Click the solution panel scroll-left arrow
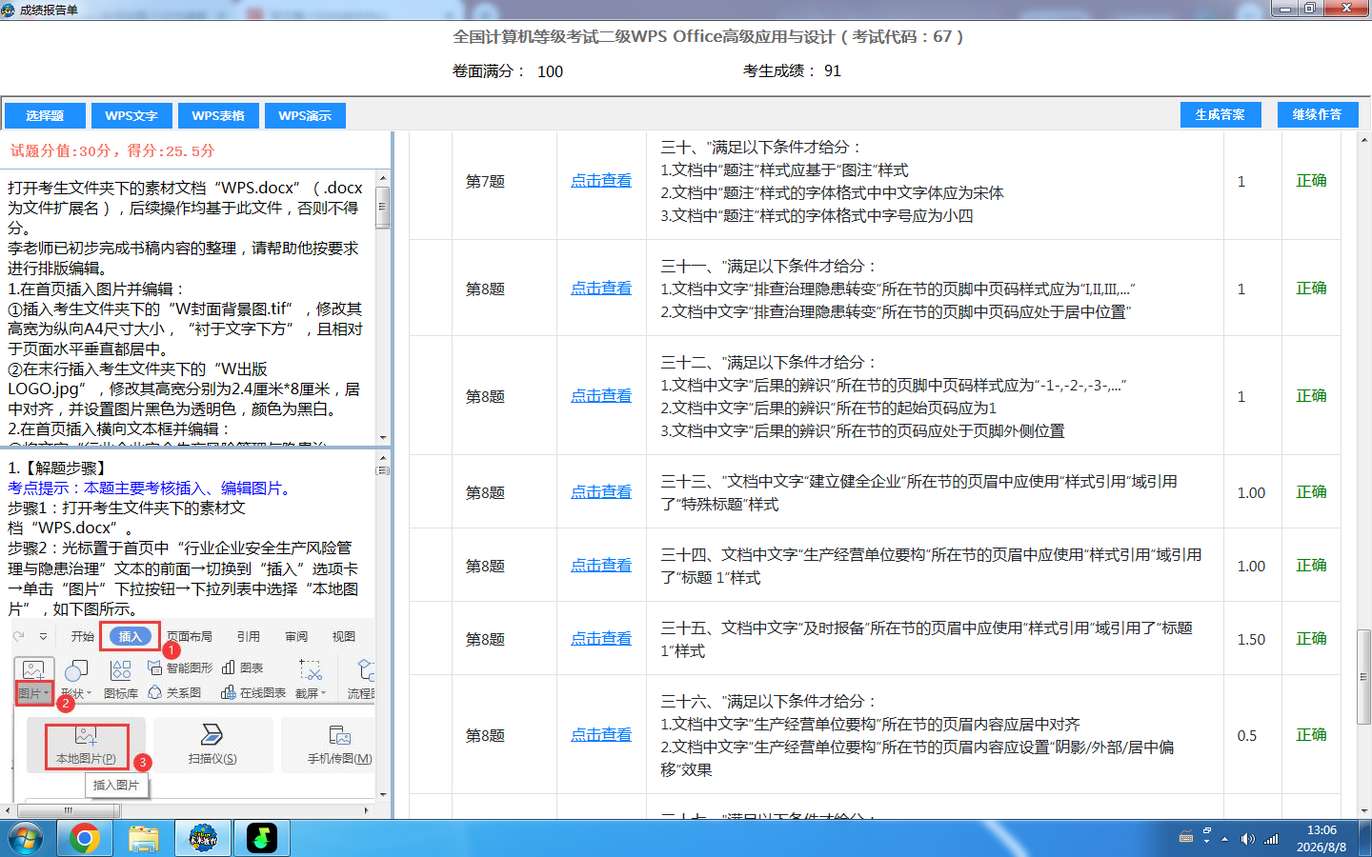This screenshot has height=857, width=1372. coord(8,810)
